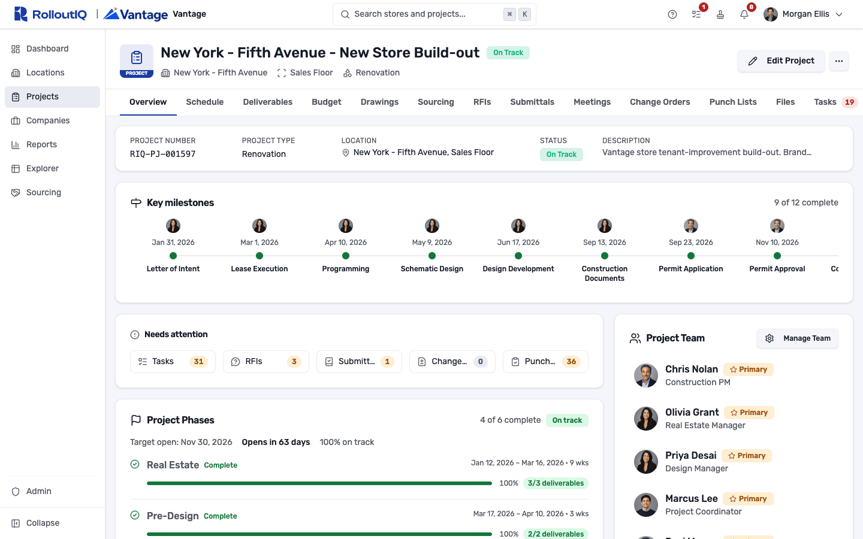Click Priya Desai's Primary star badge
Screen dimensions: 863x539
(747, 456)
